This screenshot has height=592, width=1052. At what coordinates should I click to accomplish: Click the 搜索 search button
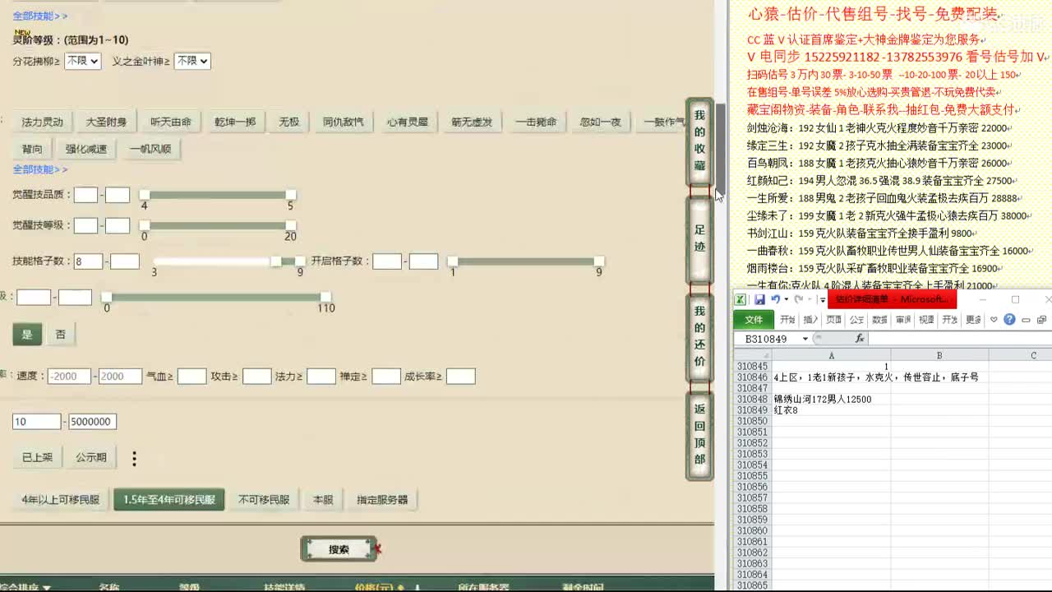click(339, 548)
